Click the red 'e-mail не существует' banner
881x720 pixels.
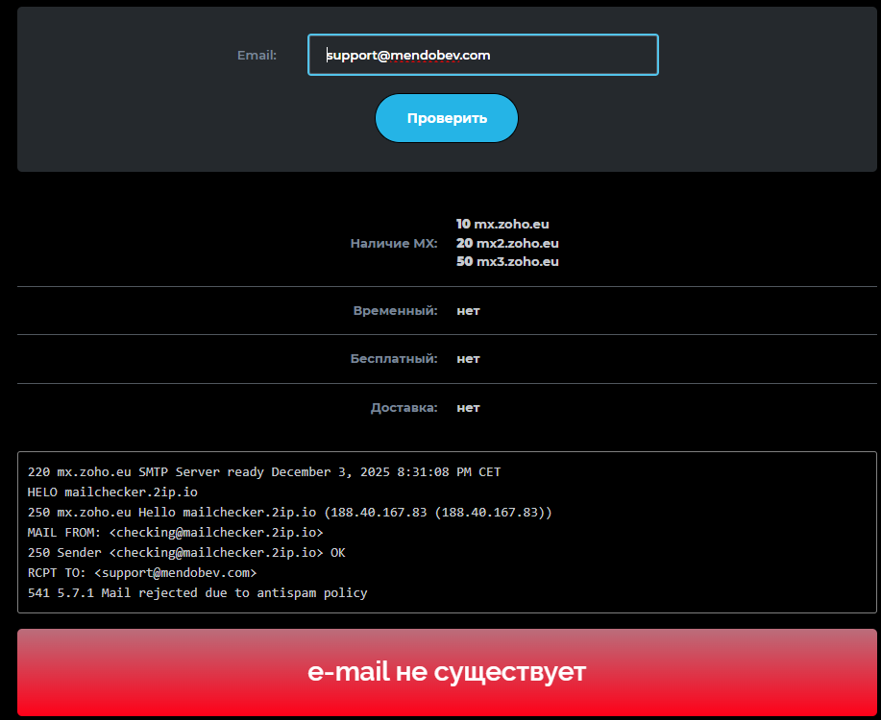point(447,672)
